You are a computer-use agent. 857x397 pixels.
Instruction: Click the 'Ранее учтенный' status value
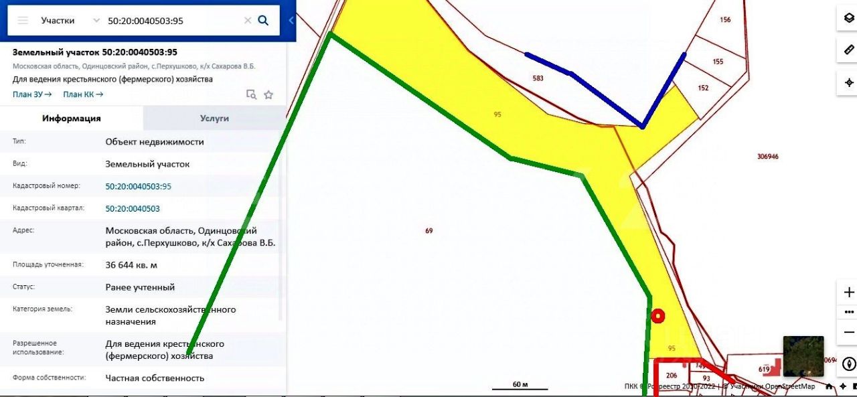pyautogui.click(x=140, y=287)
